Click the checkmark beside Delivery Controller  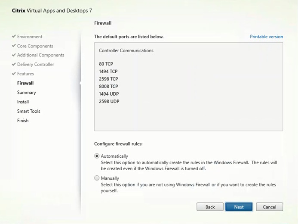click(x=14, y=65)
